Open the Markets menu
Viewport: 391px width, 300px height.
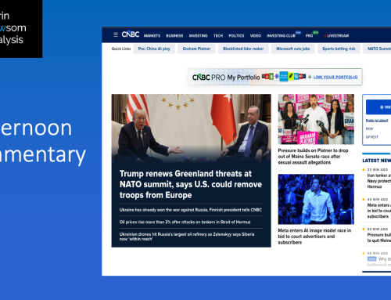[152, 36]
